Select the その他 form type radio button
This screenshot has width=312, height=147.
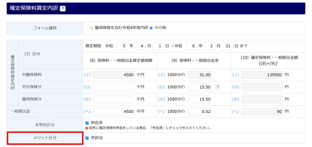click(151, 28)
